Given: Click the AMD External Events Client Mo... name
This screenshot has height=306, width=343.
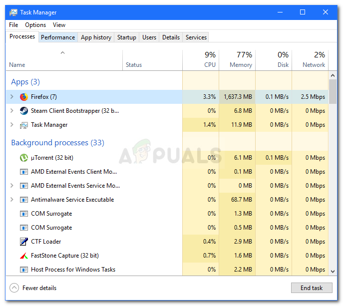Looking at the screenshot, I should [x=74, y=172].
